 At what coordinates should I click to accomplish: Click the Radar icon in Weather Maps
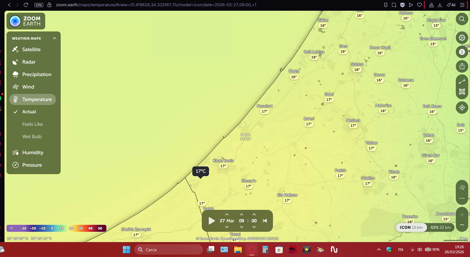tap(15, 62)
